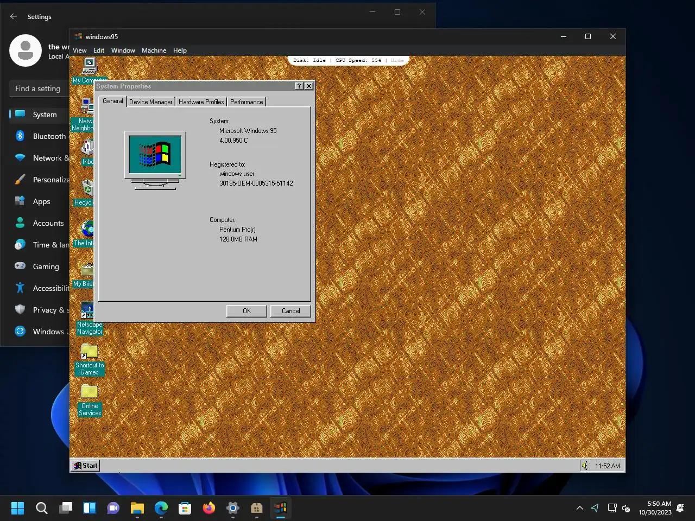Click OK in System Properties
The height and width of the screenshot is (521, 695).
point(247,311)
